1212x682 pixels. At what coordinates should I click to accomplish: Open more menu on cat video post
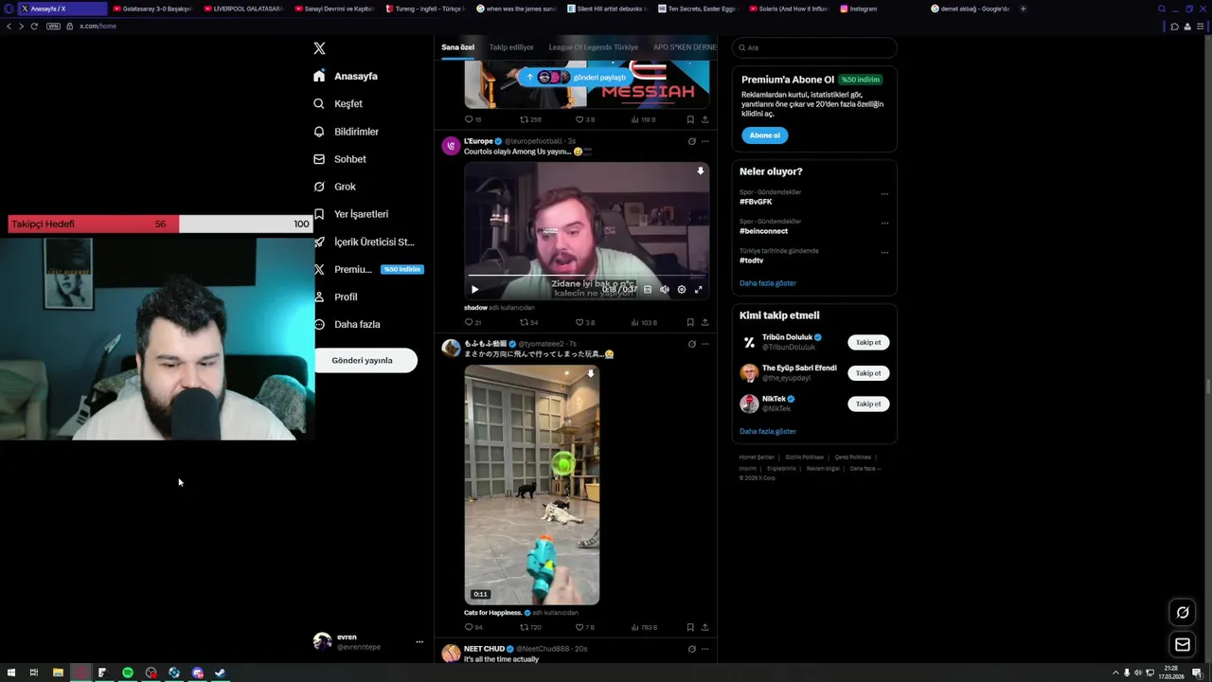[704, 344]
